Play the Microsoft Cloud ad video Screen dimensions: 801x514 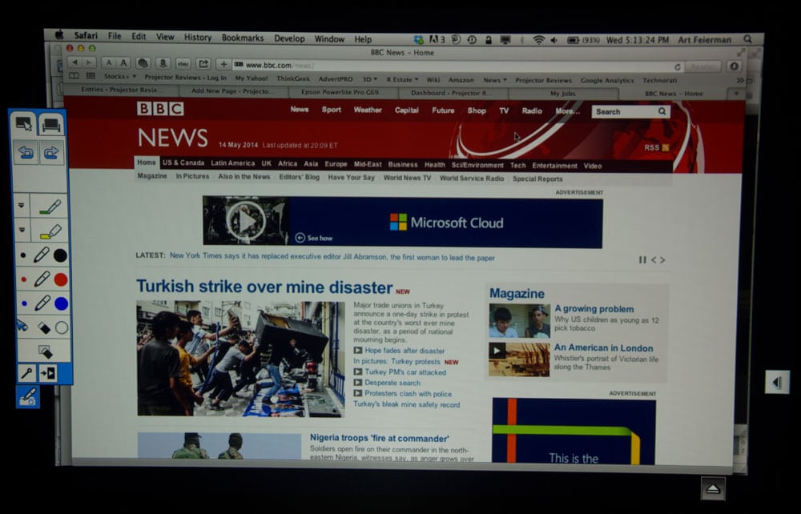(246, 220)
